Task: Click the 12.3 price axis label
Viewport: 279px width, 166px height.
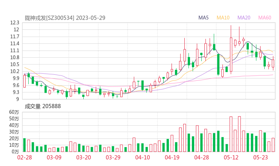Action: click(x=15, y=23)
